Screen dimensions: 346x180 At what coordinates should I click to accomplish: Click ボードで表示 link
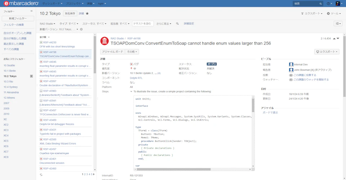pyautogui.click(x=270, y=113)
